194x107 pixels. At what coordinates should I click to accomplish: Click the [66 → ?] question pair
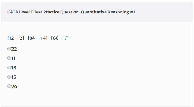[x=60, y=38]
